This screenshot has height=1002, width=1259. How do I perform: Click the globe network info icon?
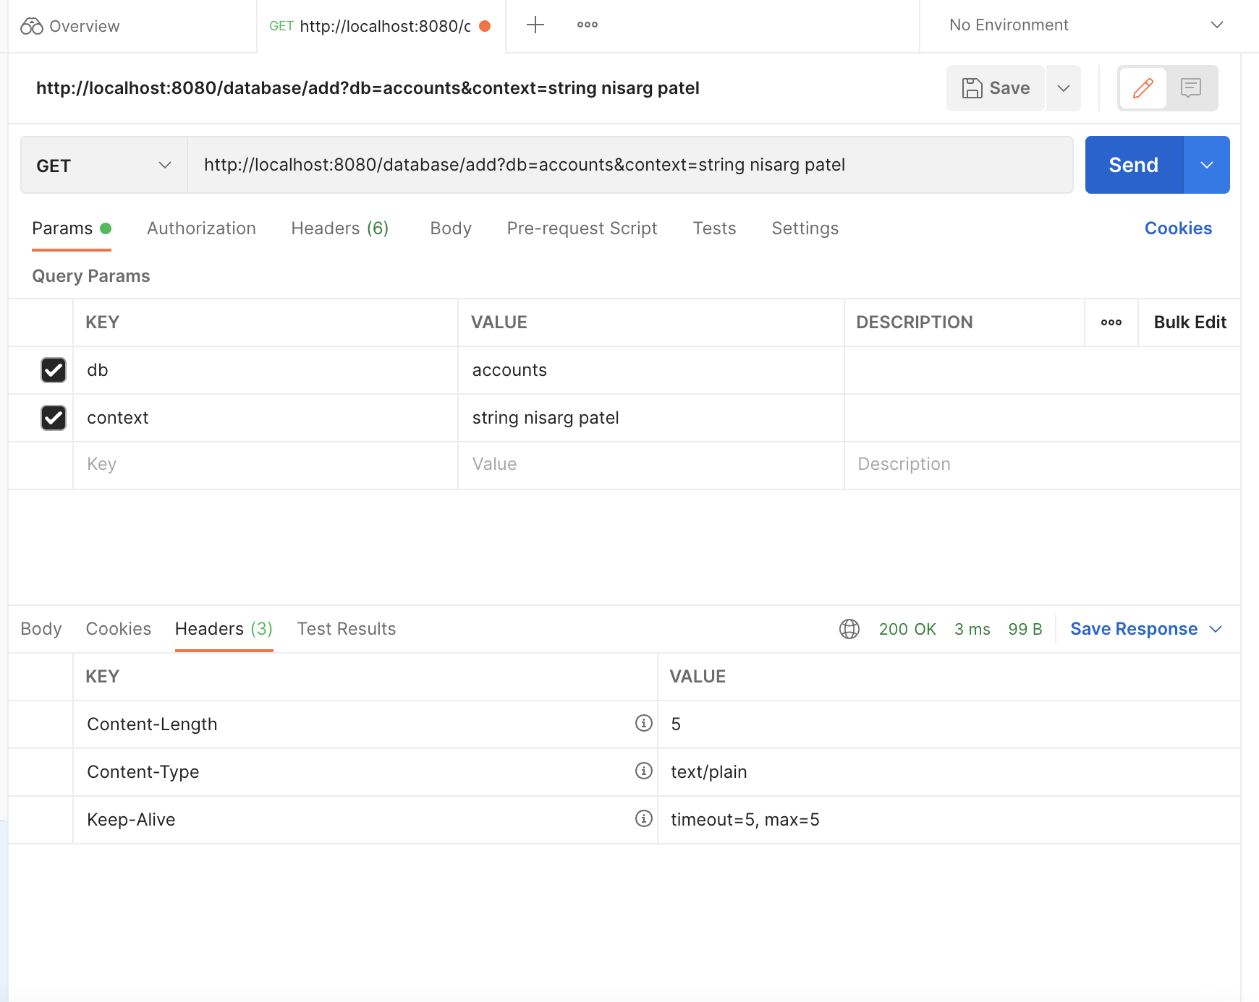click(849, 629)
